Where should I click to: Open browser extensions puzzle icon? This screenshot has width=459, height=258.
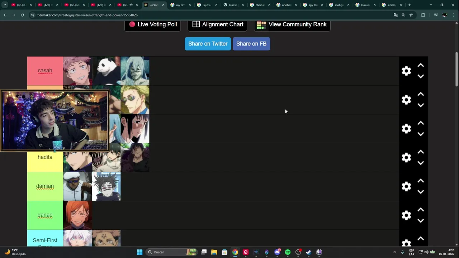[423, 15]
